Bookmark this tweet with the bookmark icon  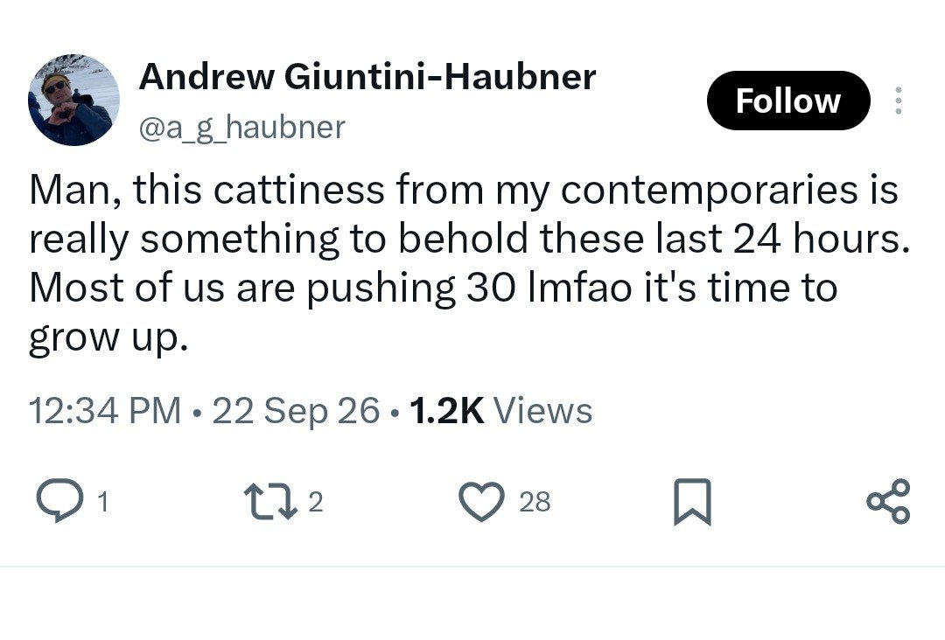(x=692, y=502)
